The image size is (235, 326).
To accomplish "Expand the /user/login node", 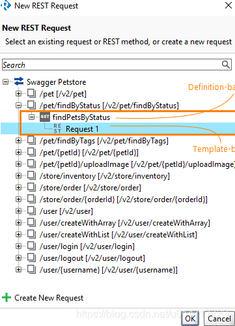I will [x=18, y=246].
